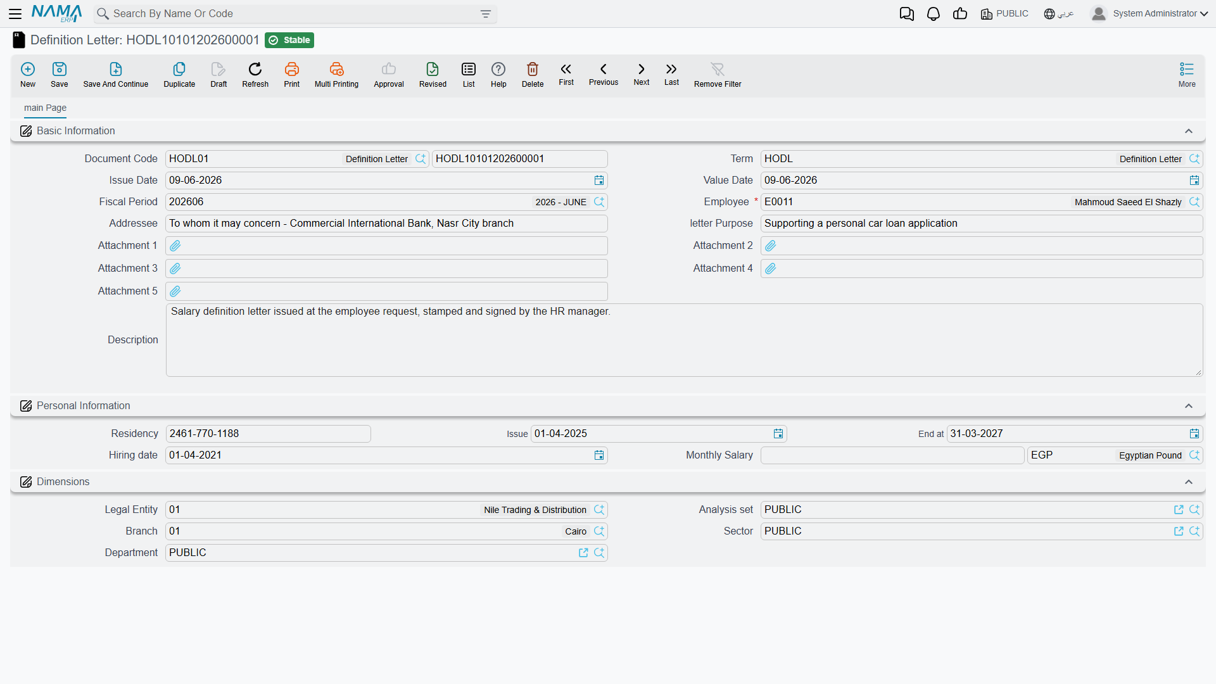Image resolution: width=1216 pixels, height=684 pixels.
Task: Select the main Page tab
Action: click(45, 108)
